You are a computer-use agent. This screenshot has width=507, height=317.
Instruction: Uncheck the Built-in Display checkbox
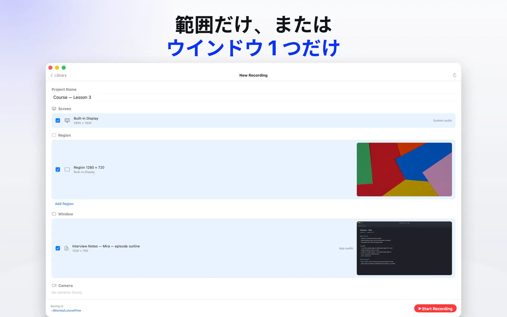58,120
